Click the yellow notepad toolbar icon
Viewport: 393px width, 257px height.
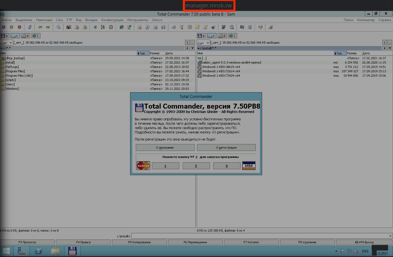[x=197, y=27]
